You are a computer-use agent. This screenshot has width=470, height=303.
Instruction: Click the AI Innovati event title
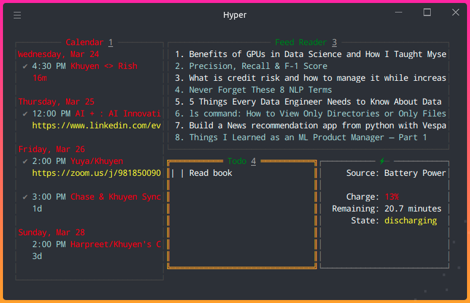(118, 114)
